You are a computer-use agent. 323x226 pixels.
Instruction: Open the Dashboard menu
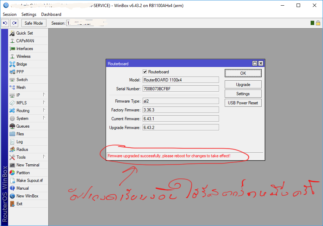coord(51,14)
